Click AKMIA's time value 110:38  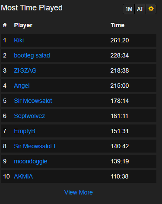pyautogui.click(x=120, y=176)
